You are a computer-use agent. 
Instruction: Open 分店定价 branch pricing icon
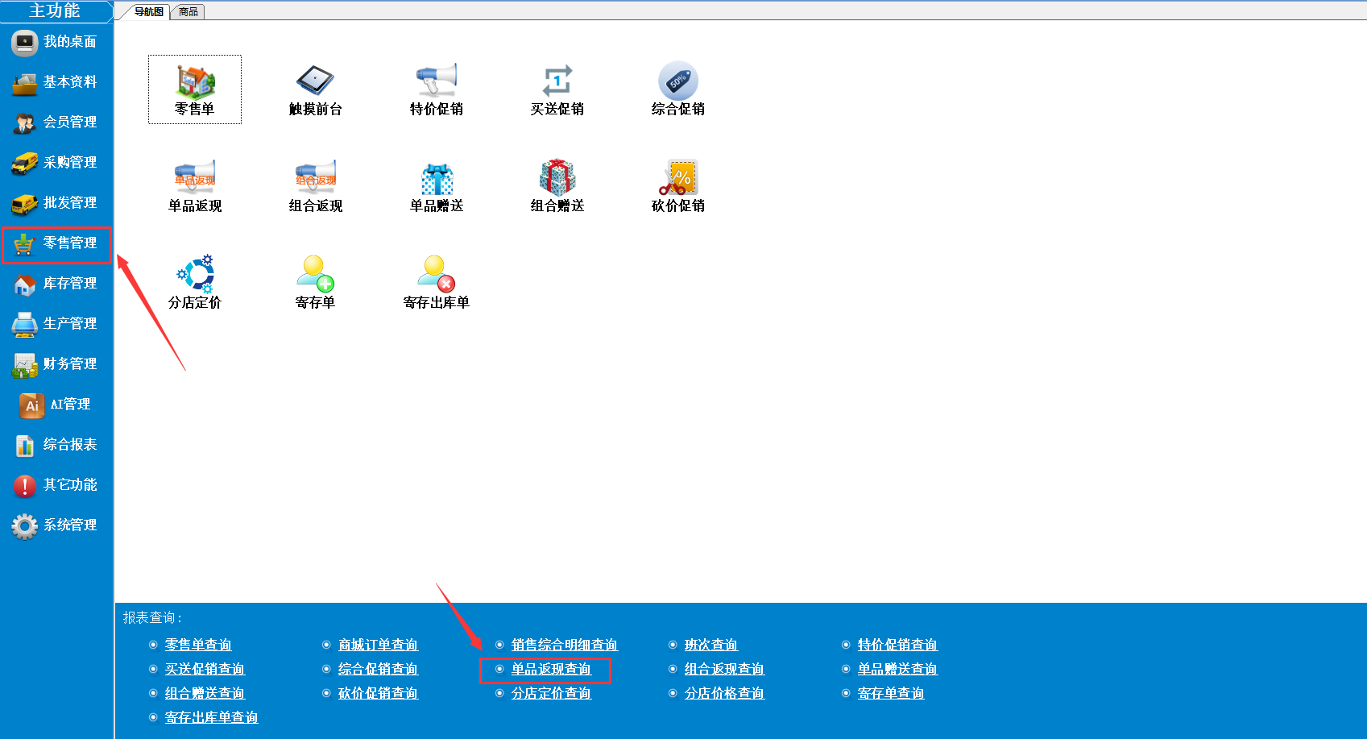click(x=195, y=283)
